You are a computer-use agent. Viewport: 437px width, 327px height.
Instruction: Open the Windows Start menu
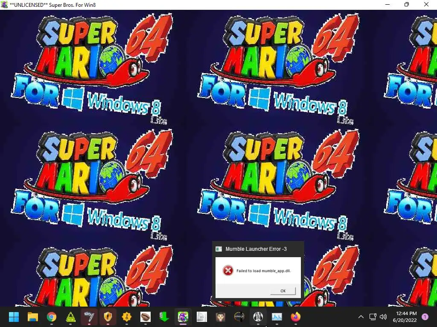(x=14, y=317)
